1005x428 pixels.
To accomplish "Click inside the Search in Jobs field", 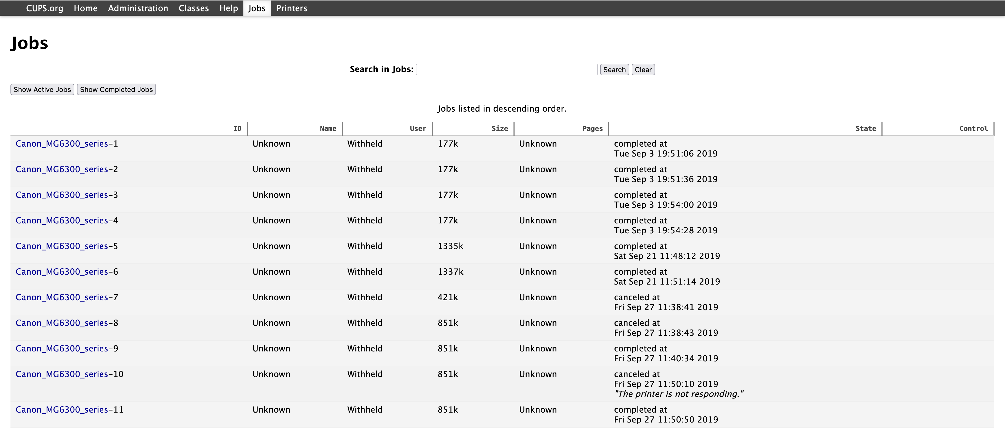I will (x=506, y=69).
